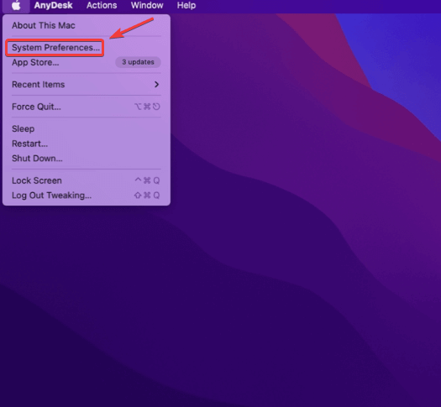Select Log Out Tweaking
441x407 pixels.
pos(87,196)
